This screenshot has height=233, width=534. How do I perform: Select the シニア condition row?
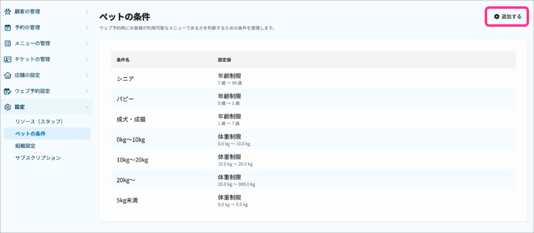pos(313,79)
